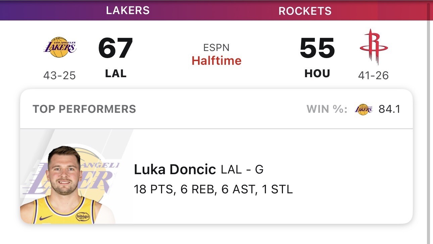Click the HOU team abbreviation
This screenshot has height=244, width=433.
317,74
